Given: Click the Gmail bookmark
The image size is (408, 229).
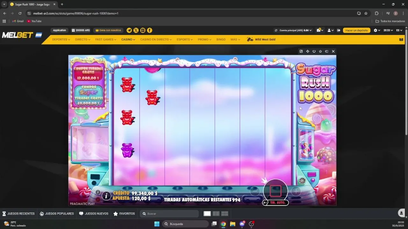Looking at the screenshot, I should click(x=18, y=21).
